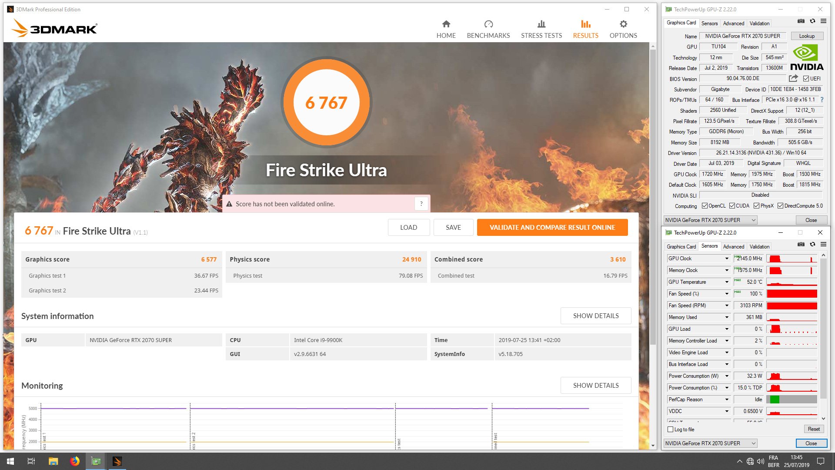Click the GPU name field in GPU-Z
The width and height of the screenshot is (835, 470).
coord(742,36)
